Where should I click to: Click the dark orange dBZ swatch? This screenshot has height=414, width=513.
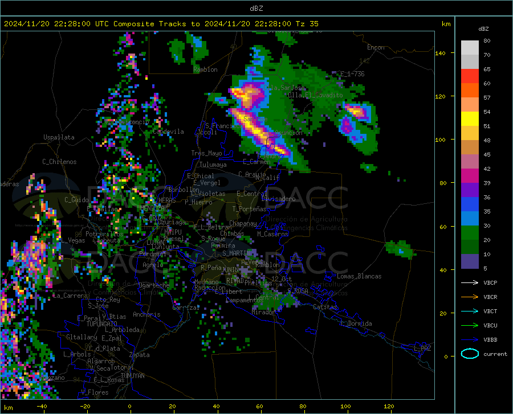pyautogui.click(x=470, y=91)
